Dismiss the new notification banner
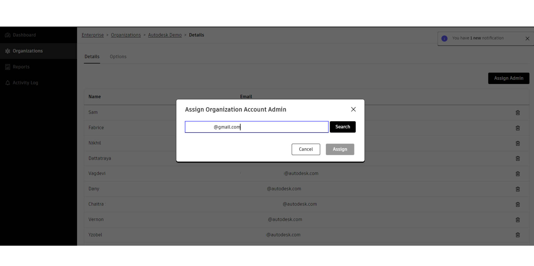The width and height of the screenshot is (534, 266). click(527, 38)
